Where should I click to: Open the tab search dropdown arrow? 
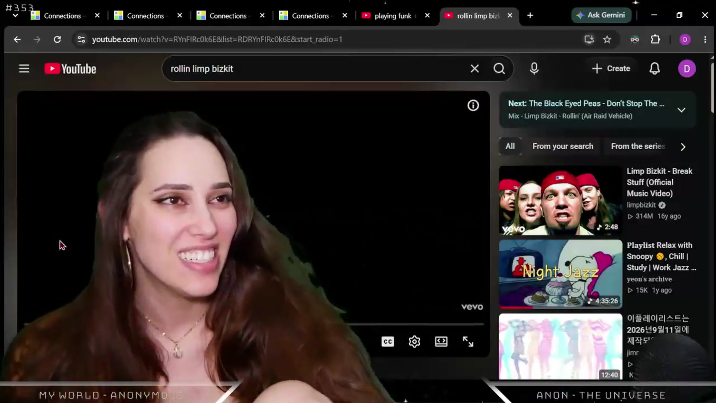[x=15, y=16]
